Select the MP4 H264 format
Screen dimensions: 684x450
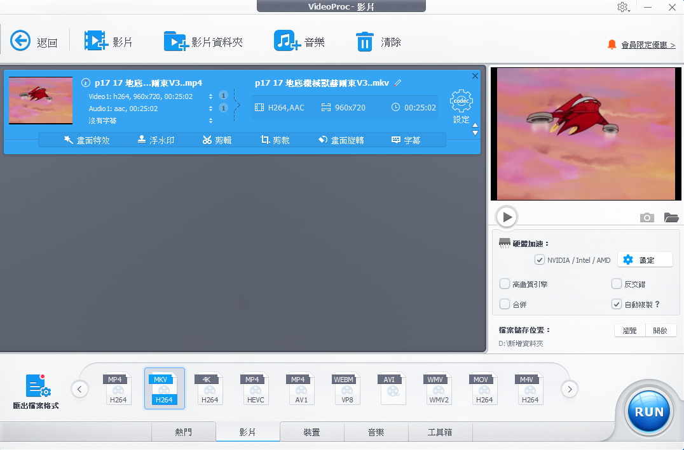coord(118,388)
